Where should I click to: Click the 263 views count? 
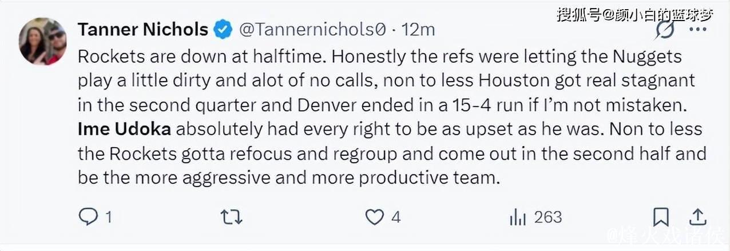click(547, 217)
